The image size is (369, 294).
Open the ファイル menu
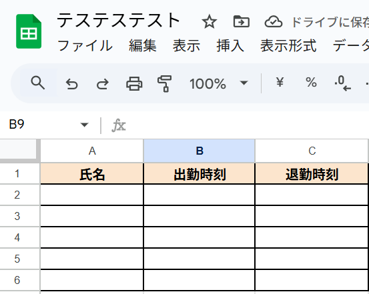point(85,45)
